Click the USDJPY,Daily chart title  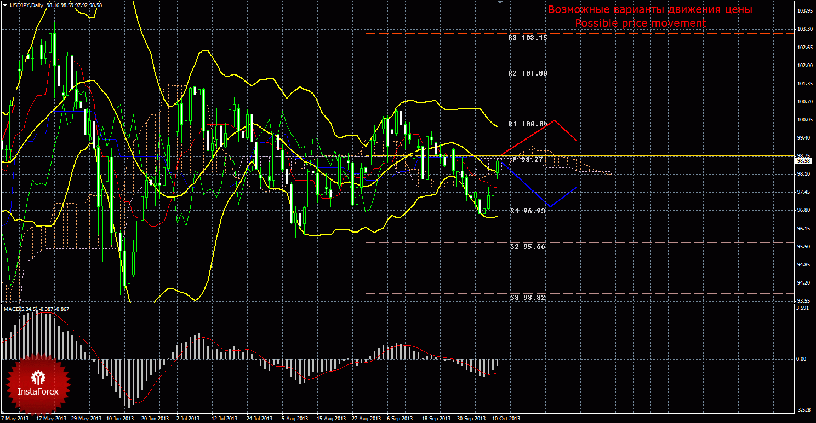pos(27,5)
